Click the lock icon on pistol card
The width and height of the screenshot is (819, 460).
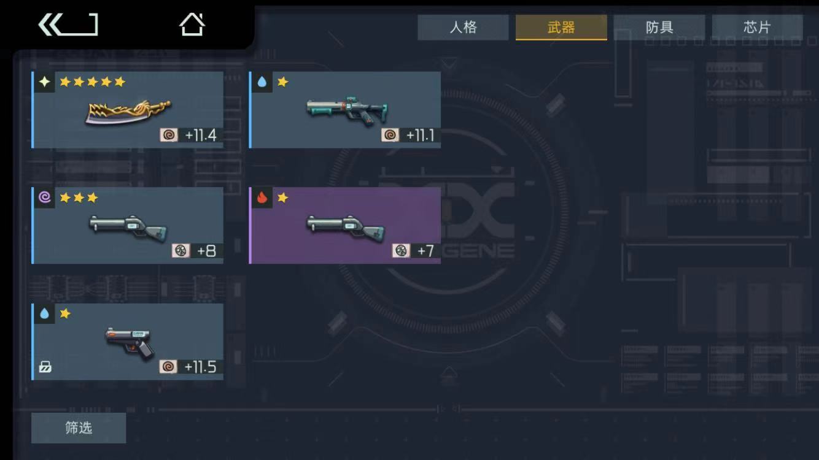(45, 367)
